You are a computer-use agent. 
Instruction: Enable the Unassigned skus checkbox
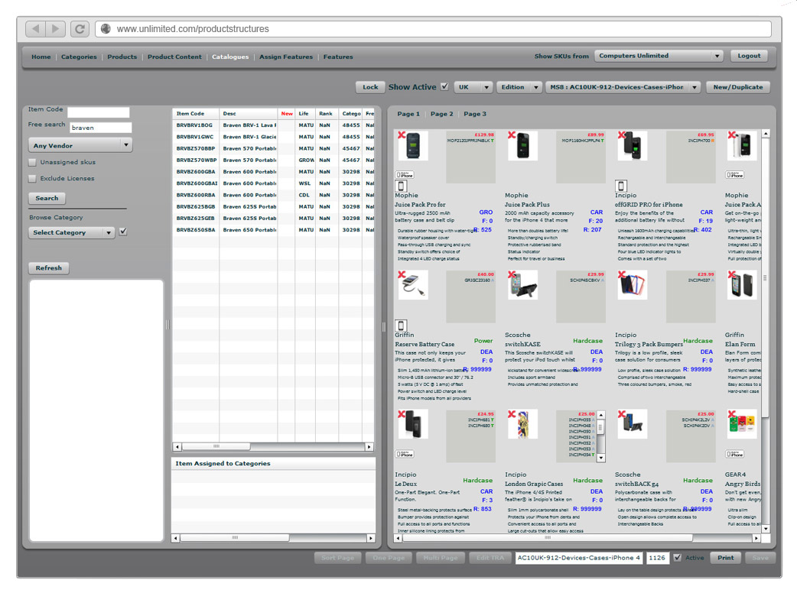33,163
